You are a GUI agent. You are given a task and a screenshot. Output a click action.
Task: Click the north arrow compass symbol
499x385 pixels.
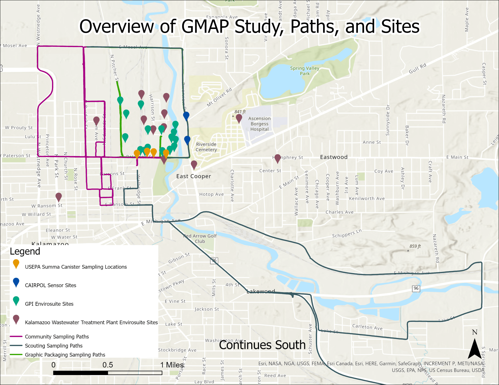pyautogui.click(x=474, y=349)
